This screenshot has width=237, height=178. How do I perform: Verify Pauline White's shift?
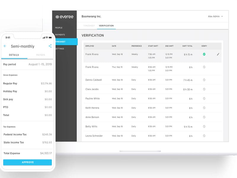click(x=204, y=98)
